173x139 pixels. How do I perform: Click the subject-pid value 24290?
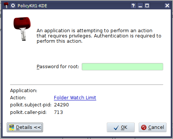[x=61, y=105]
